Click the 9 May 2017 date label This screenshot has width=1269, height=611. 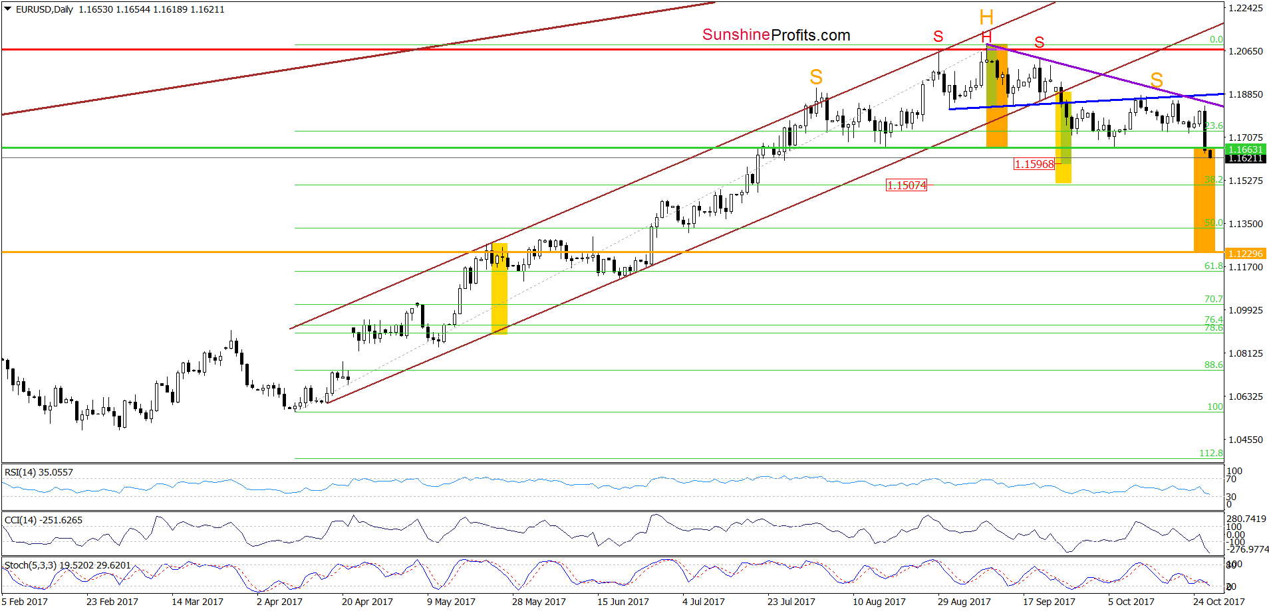point(451,602)
